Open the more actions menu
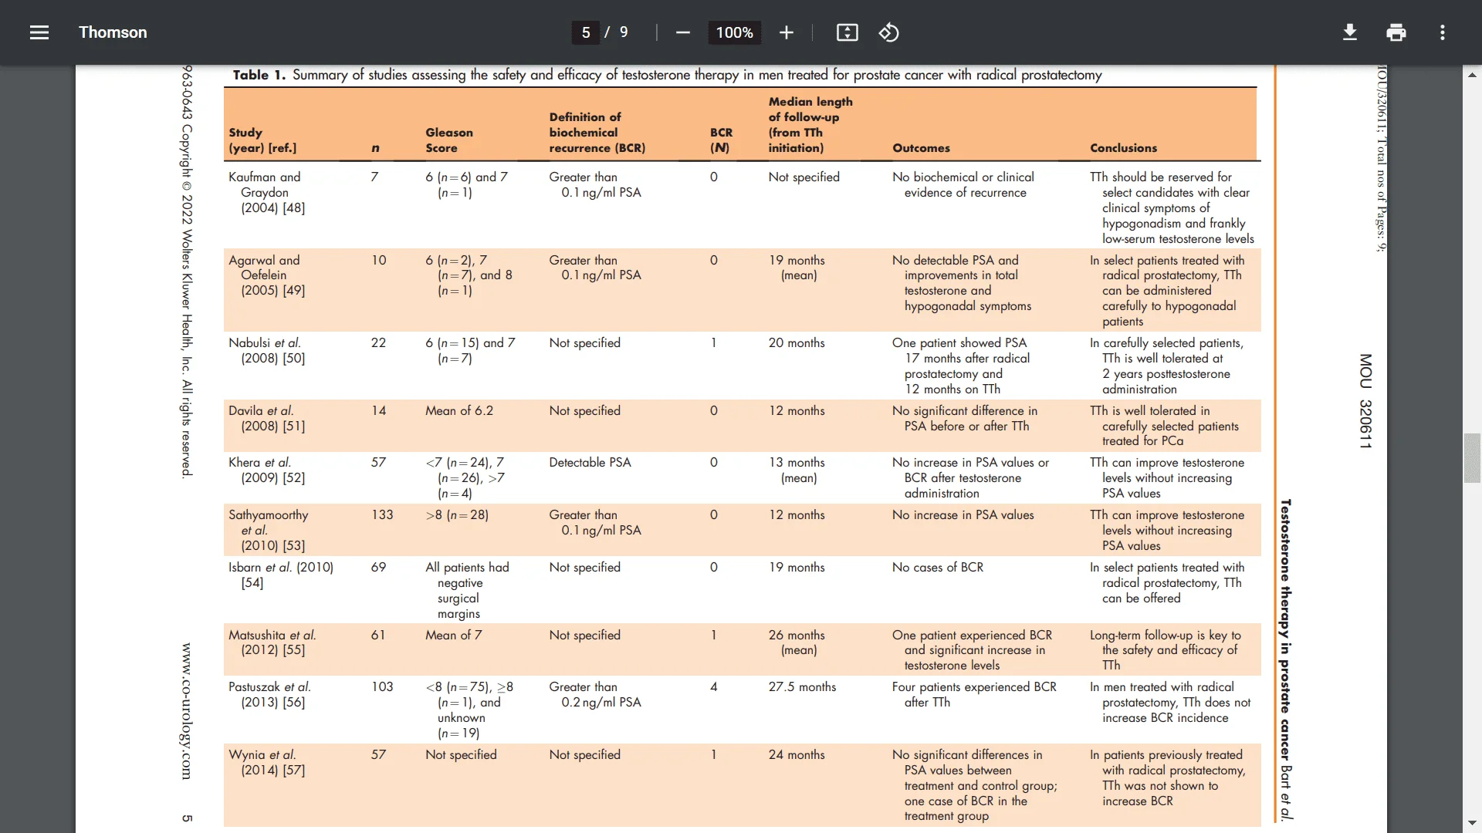Image resolution: width=1482 pixels, height=833 pixels. click(x=1442, y=32)
